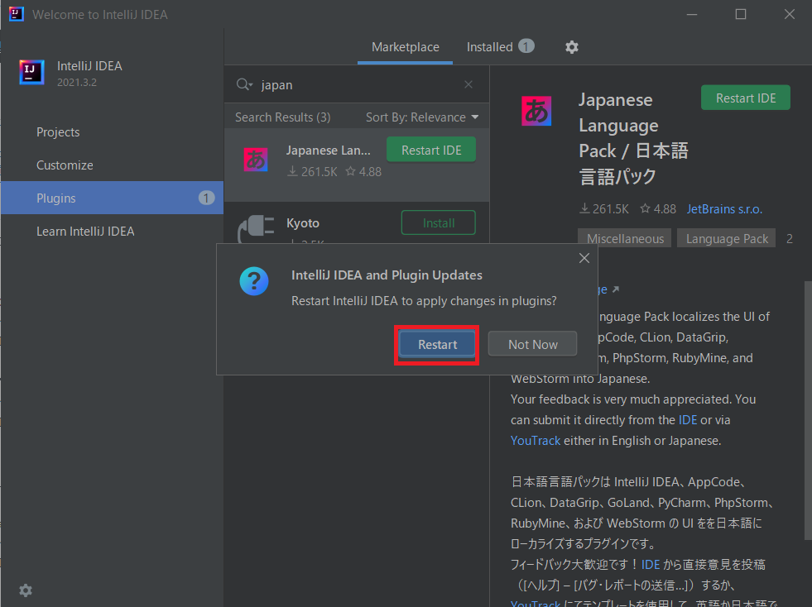Switch to the Marketplace tab
Image resolution: width=812 pixels, height=607 pixels.
(x=405, y=47)
